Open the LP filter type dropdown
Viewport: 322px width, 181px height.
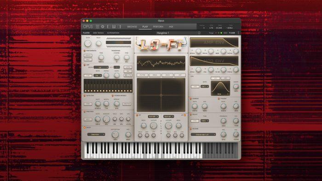(169, 116)
